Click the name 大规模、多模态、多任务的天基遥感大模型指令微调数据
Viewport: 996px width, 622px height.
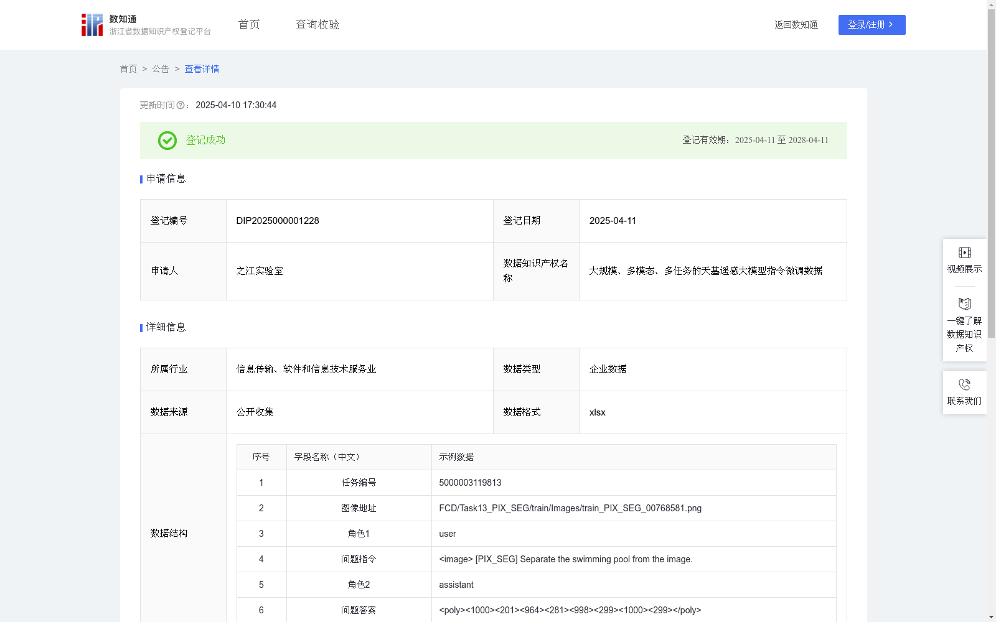point(706,271)
